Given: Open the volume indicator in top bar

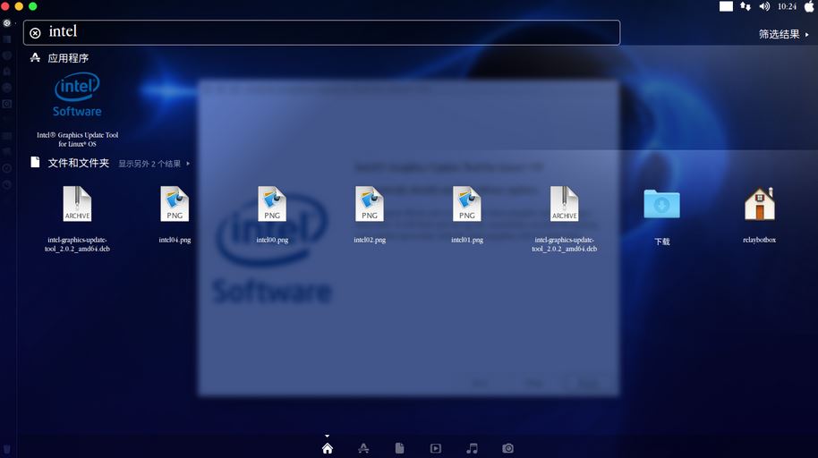Looking at the screenshot, I should click(764, 6).
